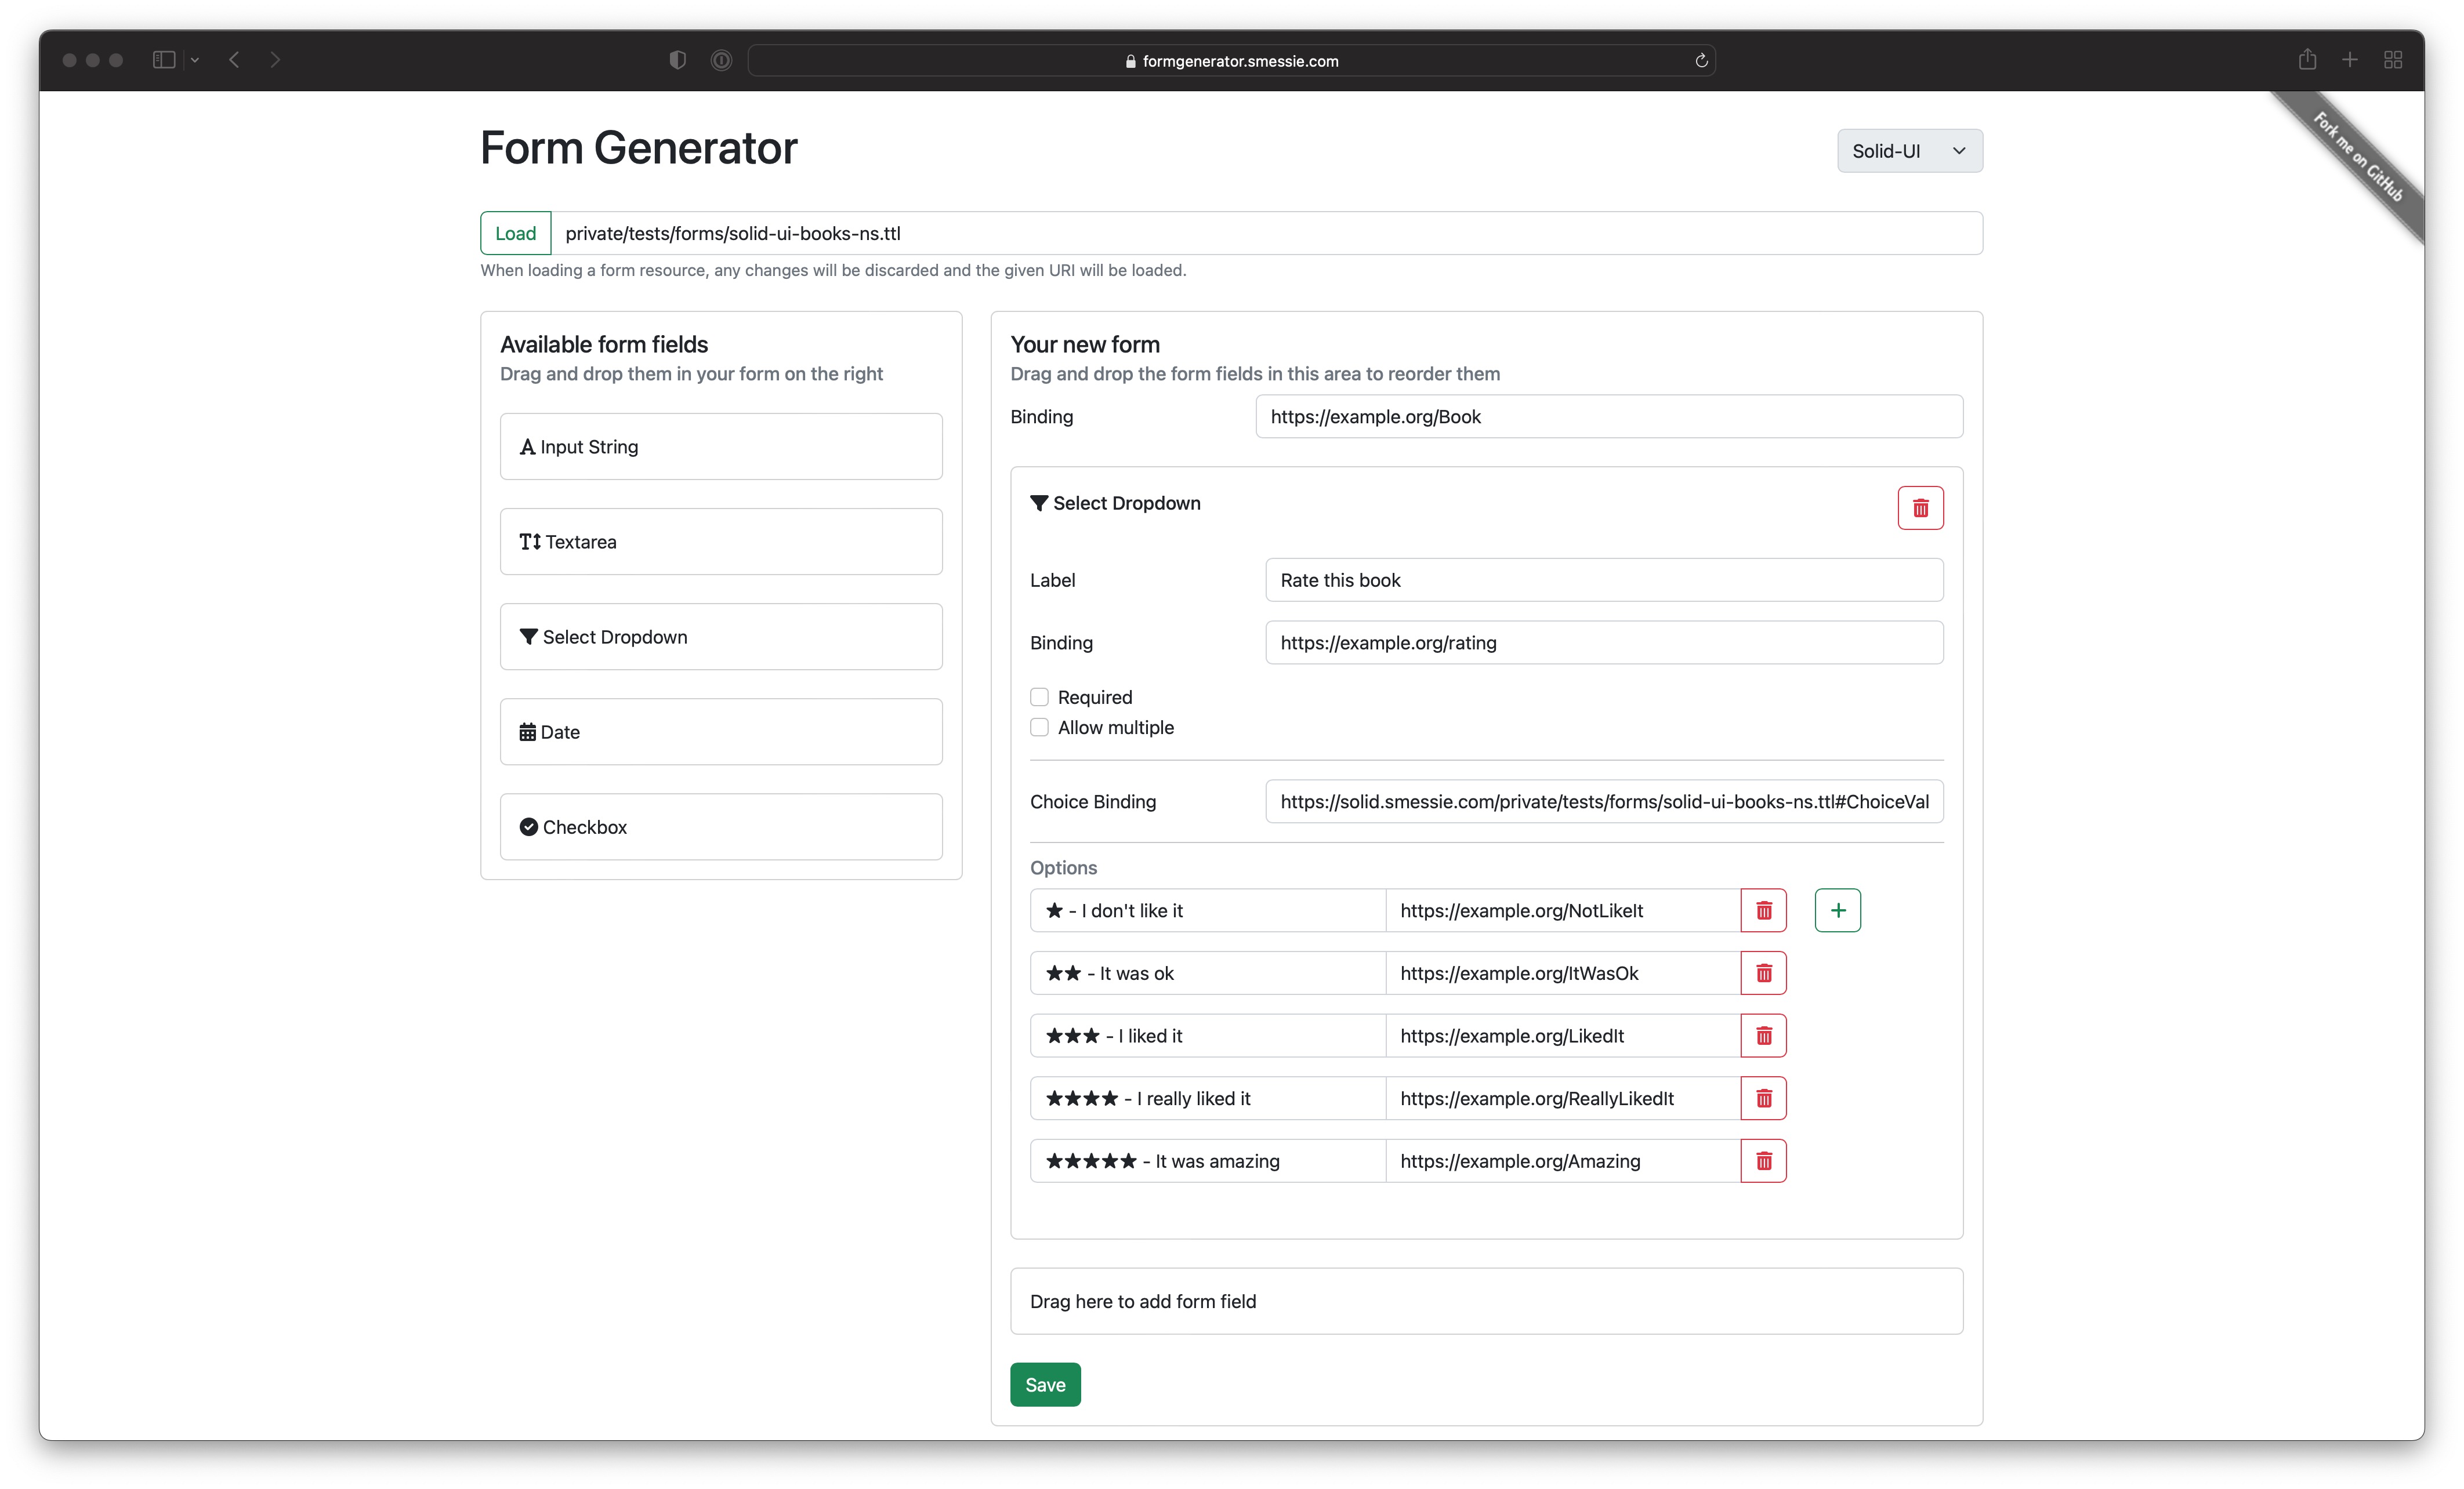The image size is (2464, 1489).
Task: Edit the "It was ok" option label
Action: tap(1208, 974)
